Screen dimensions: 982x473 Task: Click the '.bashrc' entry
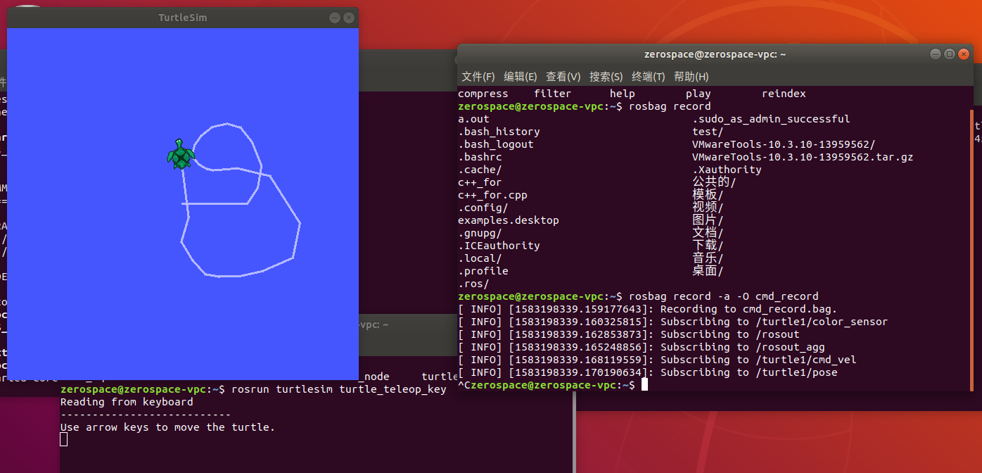coord(480,157)
